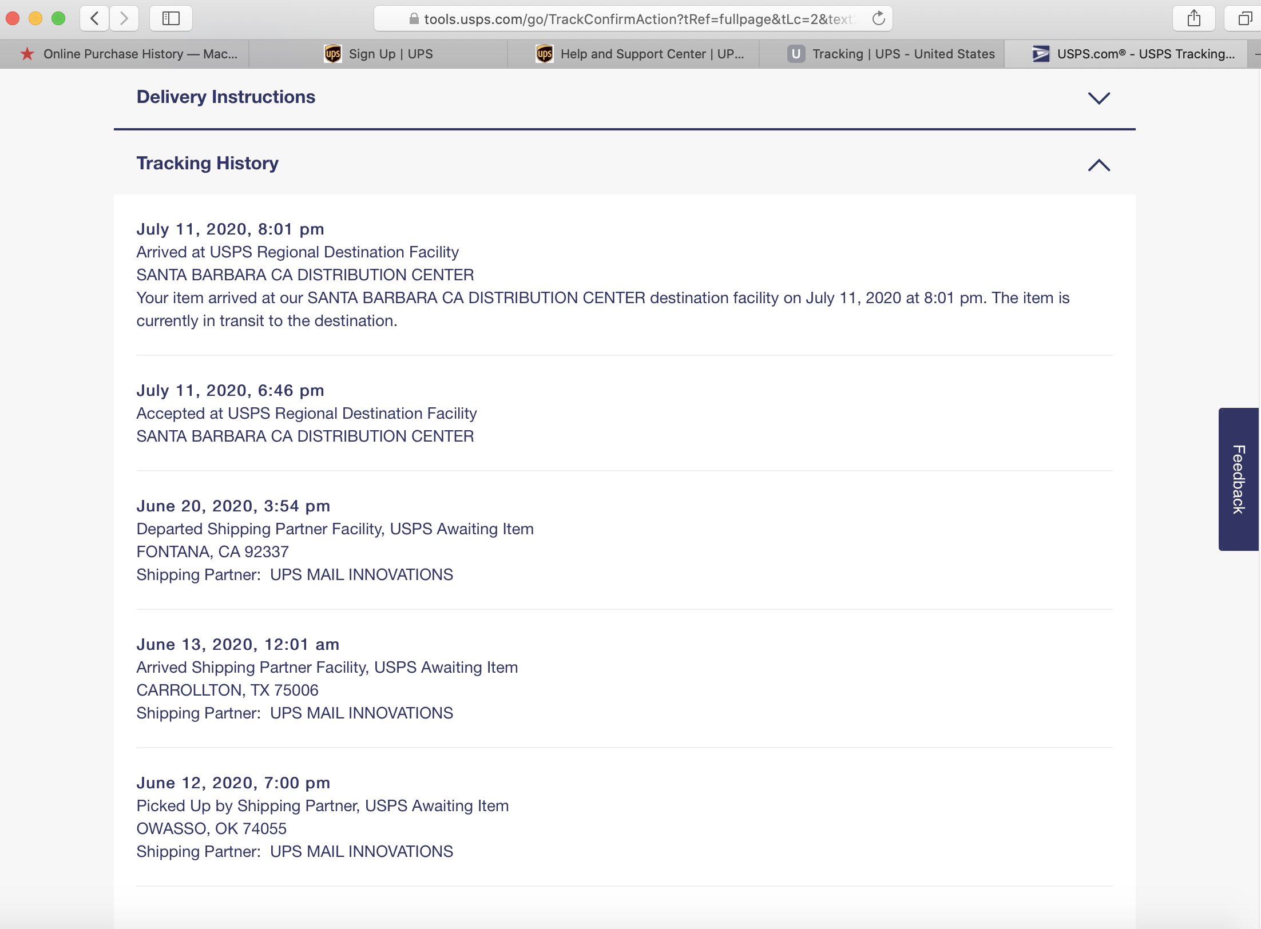Open the Feedback side tab
1261x929 pixels.
click(1239, 479)
